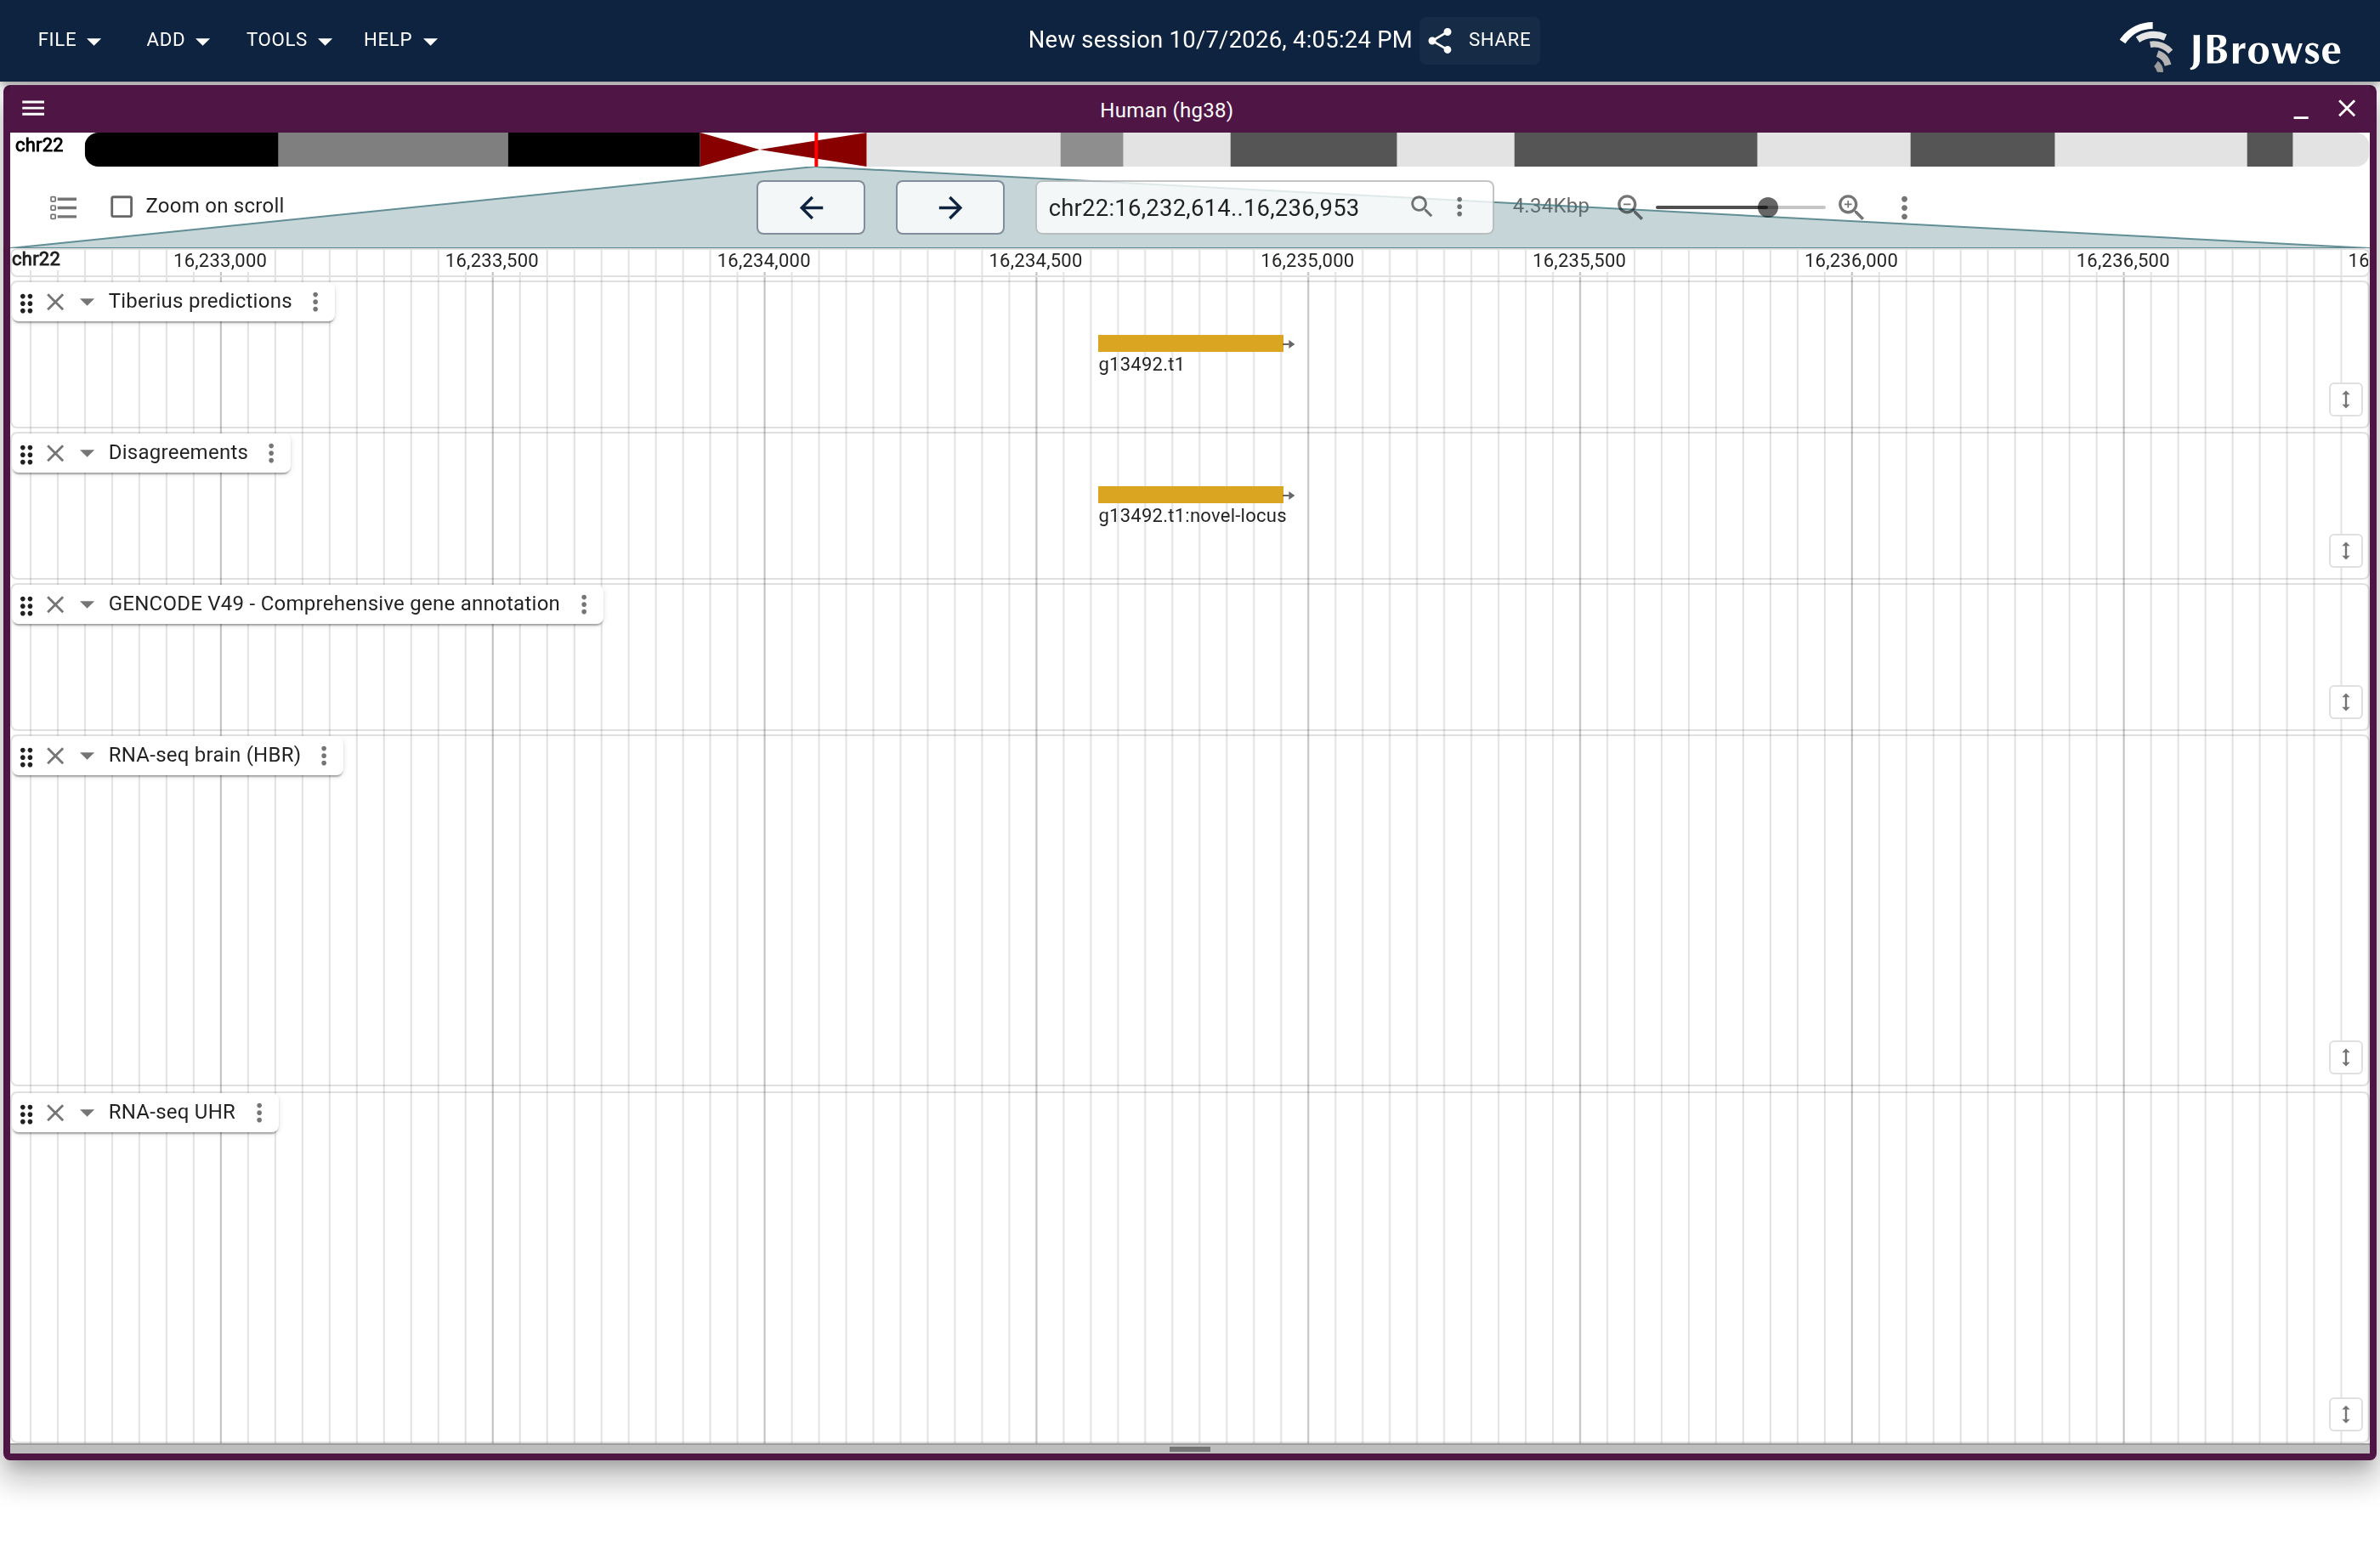Select the g13492.t1:novel-locus feature
Image resolution: width=2380 pixels, height=1564 pixels.
click(1190, 495)
